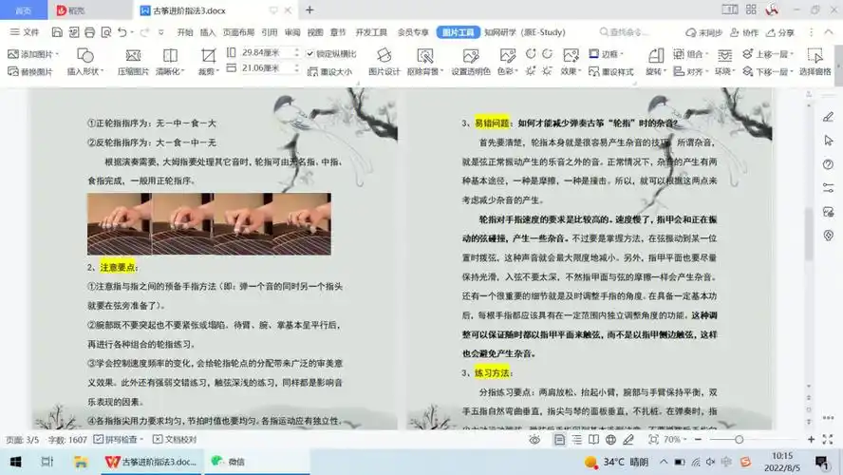Toggle 文档校对 document proofreading in status bar
Image resolution: width=843 pixels, height=475 pixels.
tap(176, 440)
